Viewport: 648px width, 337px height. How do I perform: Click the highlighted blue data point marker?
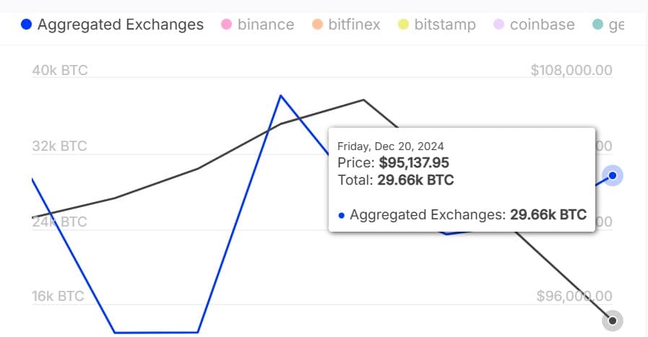pyautogui.click(x=613, y=175)
